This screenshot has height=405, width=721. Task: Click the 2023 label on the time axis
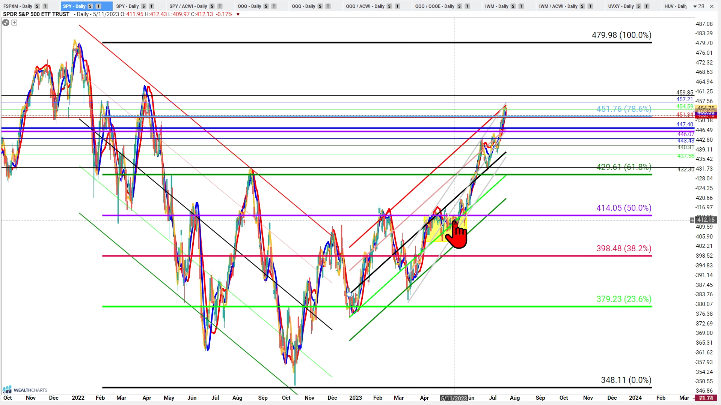coord(355,398)
